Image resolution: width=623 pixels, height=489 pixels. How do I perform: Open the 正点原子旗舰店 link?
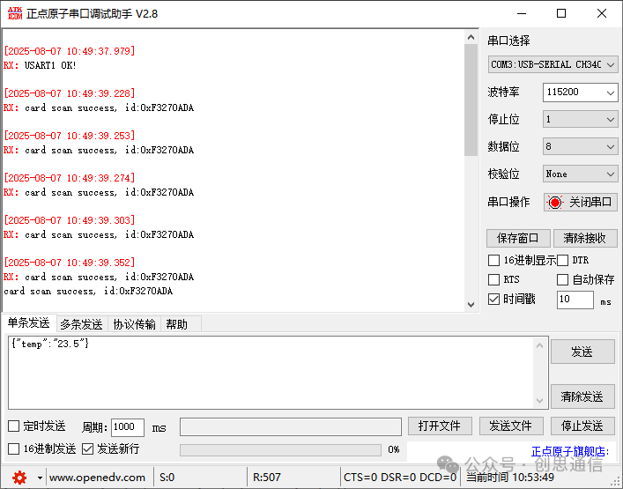click(x=570, y=452)
